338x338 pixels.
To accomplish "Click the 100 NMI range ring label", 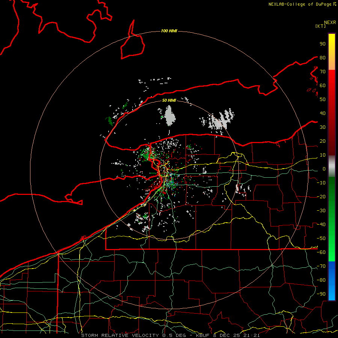I will click(x=169, y=31).
